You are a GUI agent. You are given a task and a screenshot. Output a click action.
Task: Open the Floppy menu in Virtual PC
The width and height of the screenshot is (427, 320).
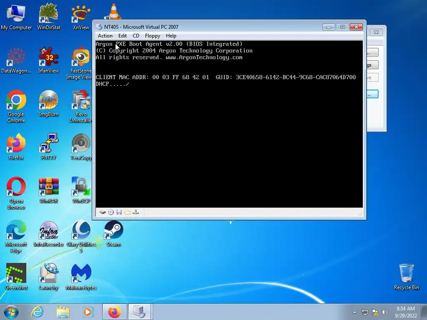coord(153,36)
